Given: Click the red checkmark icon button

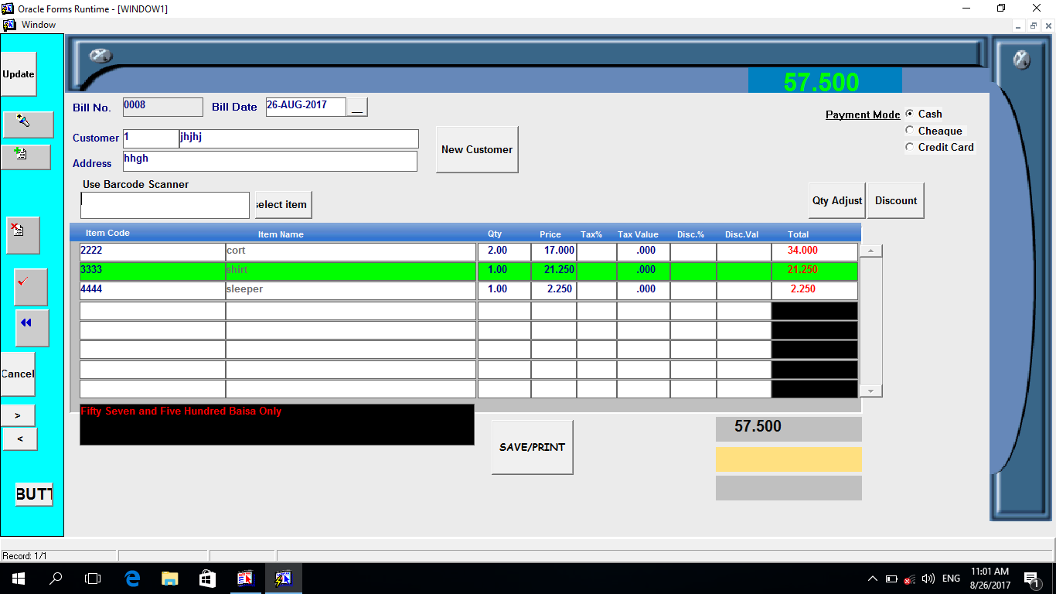Looking at the screenshot, I should click(30, 286).
